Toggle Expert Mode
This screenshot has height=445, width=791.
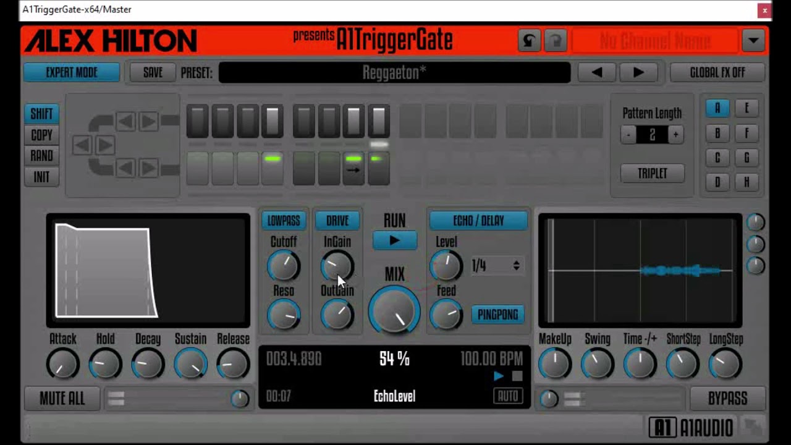click(x=72, y=72)
